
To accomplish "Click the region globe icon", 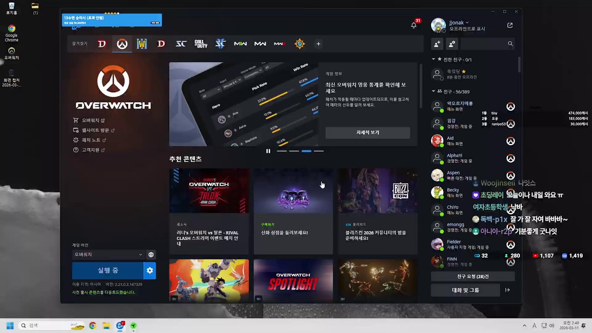I will point(151,255).
